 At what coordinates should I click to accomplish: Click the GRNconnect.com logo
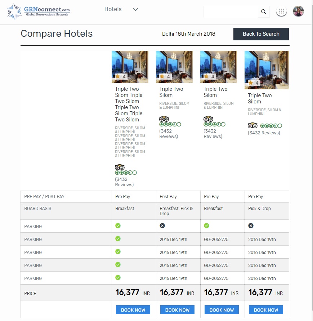point(38,12)
